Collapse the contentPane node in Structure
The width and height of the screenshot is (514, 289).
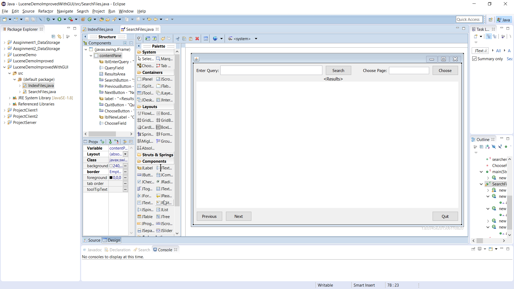(91, 55)
